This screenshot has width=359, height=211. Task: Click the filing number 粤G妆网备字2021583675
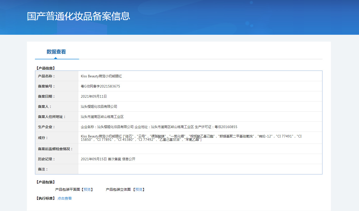click(x=100, y=86)
